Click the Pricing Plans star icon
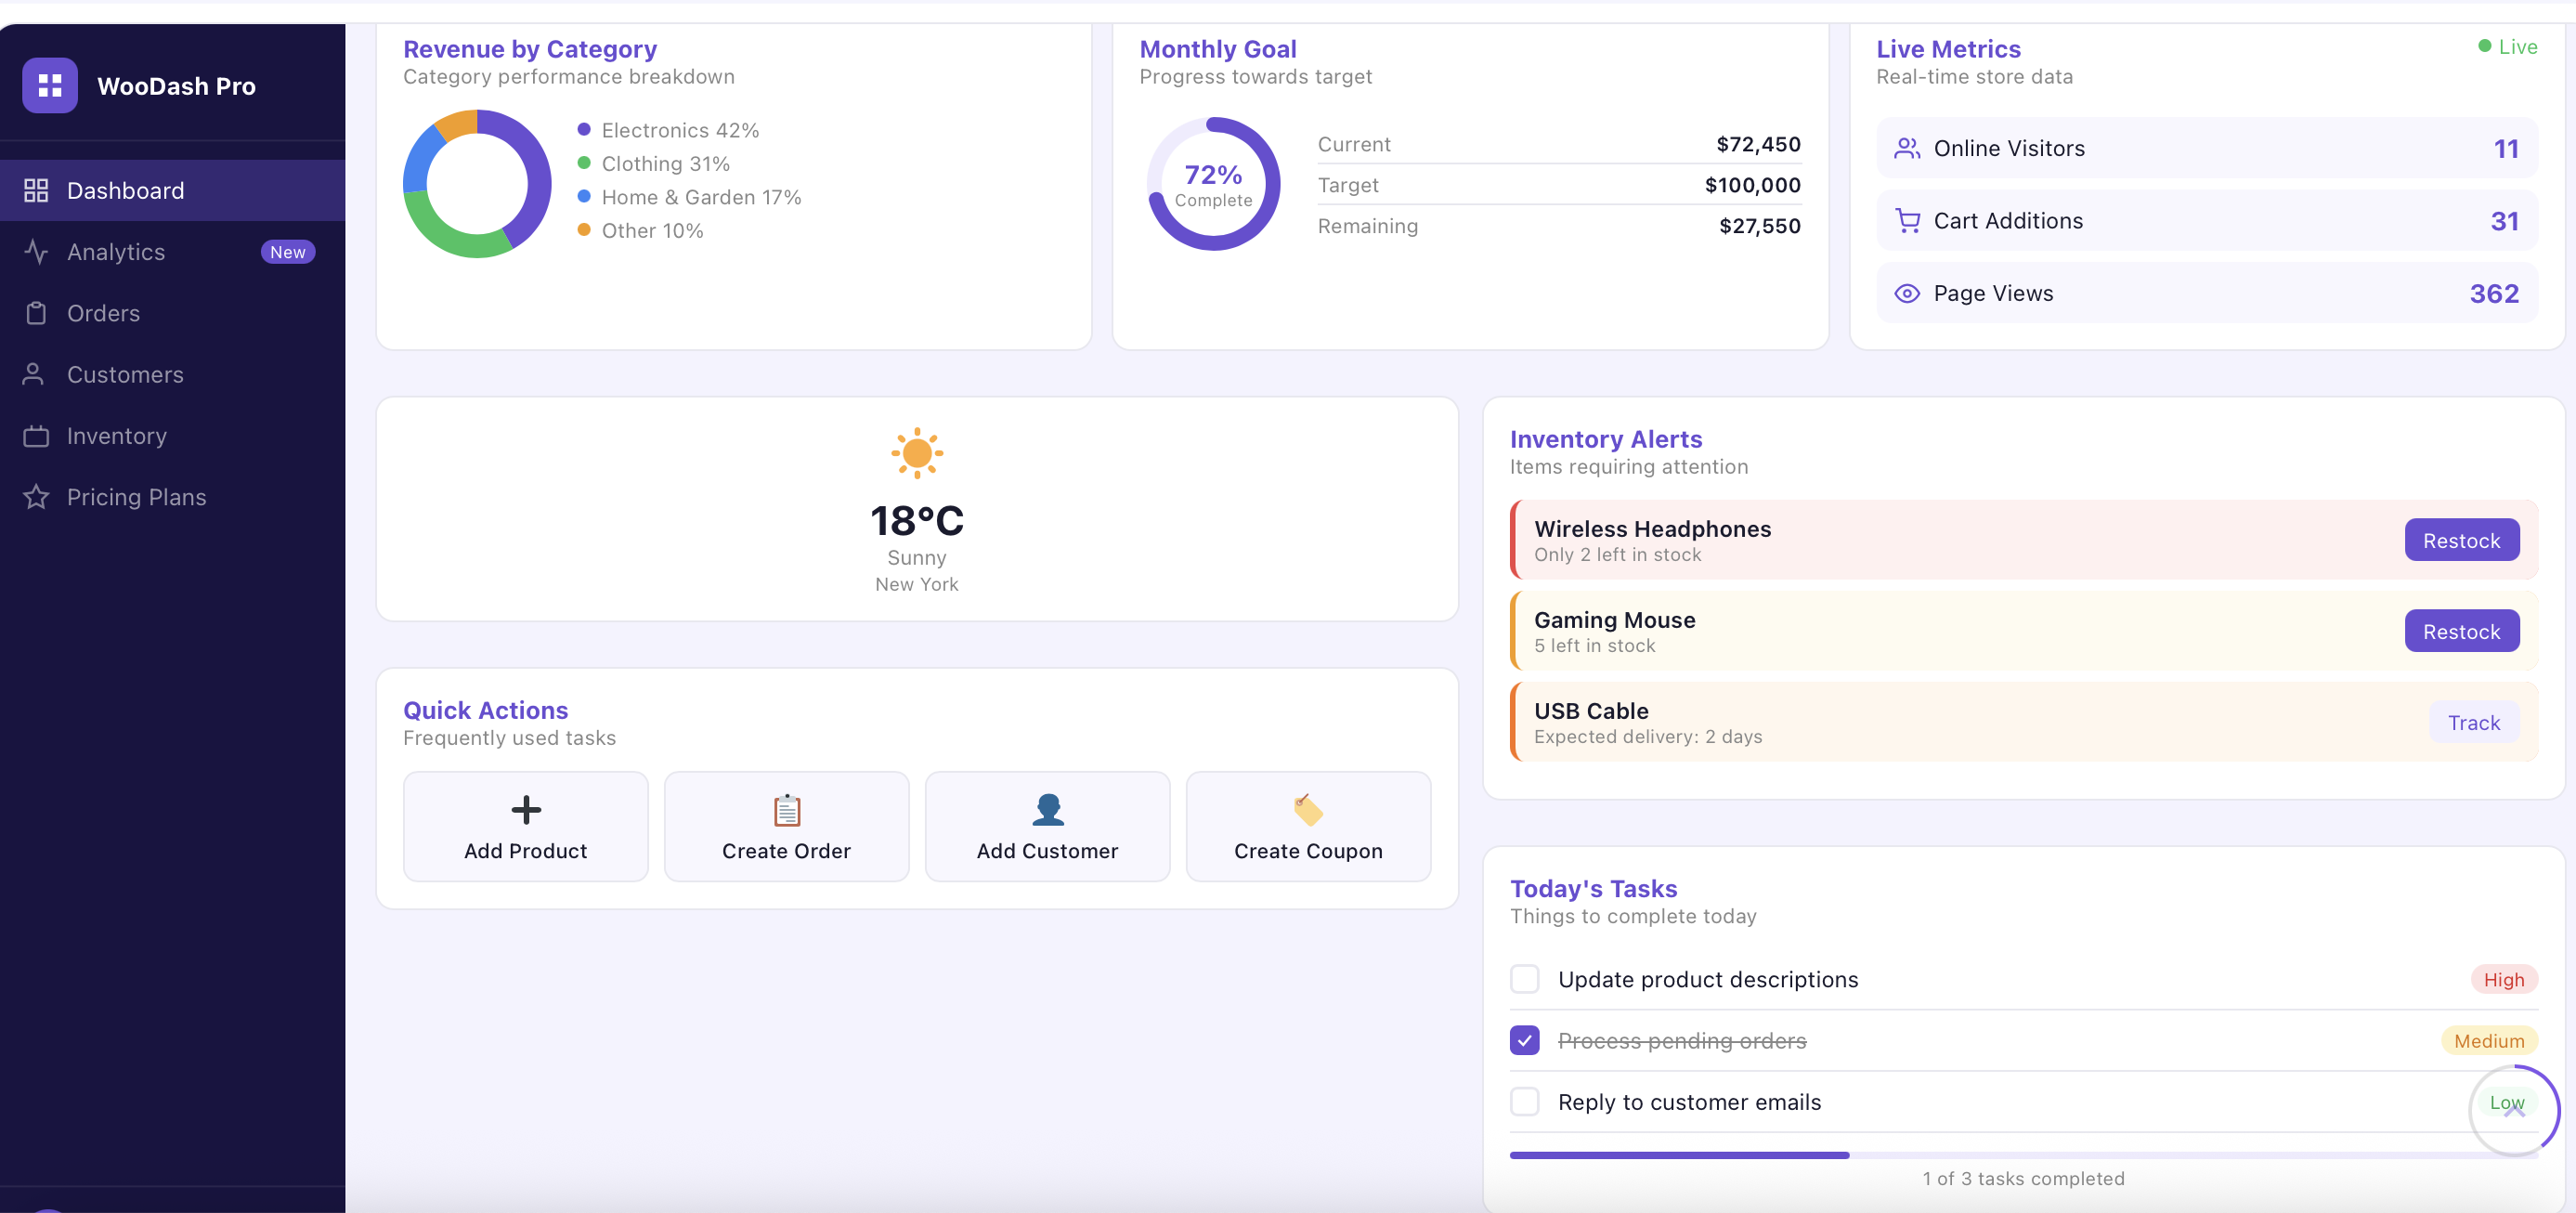This screenshot has height=1213, width=2576. (x=37, y=497)
